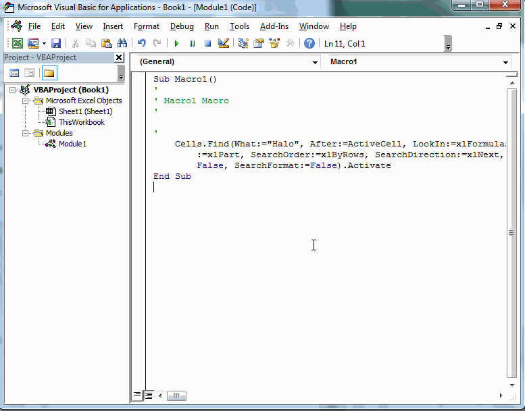Image resolution: width=525 pixels, height=411 pixels.
Task: Restore the Module1 code child window
Action: pos(499,26)
